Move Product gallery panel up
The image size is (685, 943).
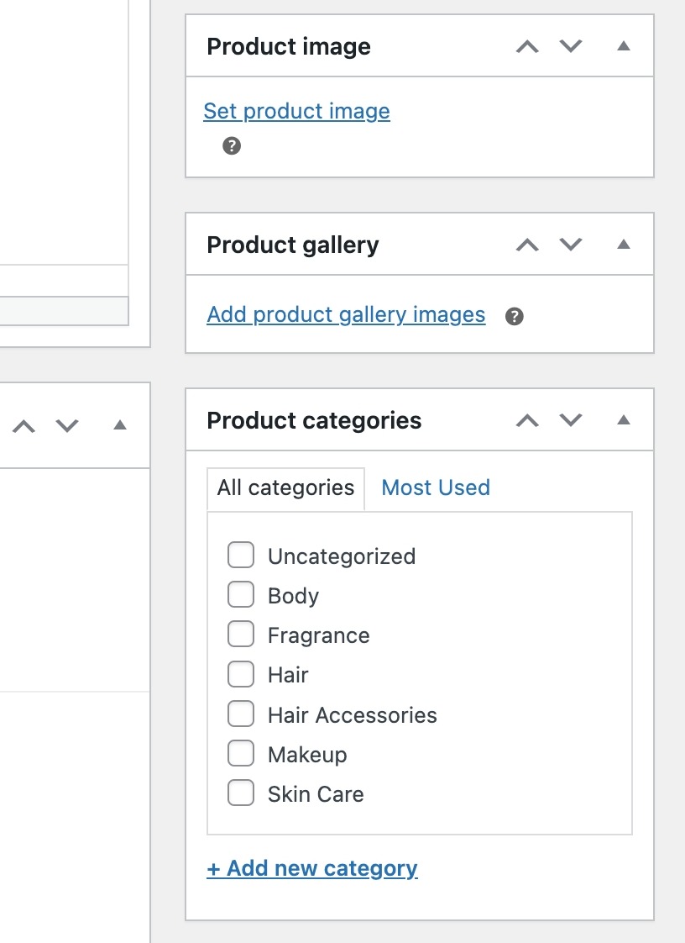[x=527, y=245]
